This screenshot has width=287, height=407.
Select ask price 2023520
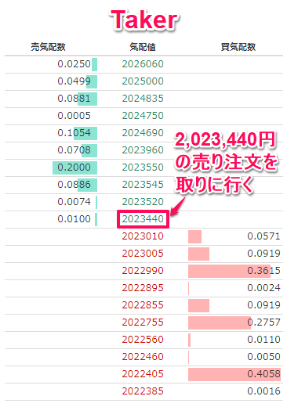click(x=143, y=202)
